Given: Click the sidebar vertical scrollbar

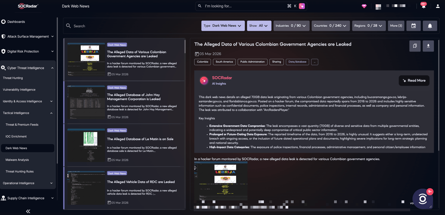Looking at the screenshot, I should (57, 90).
